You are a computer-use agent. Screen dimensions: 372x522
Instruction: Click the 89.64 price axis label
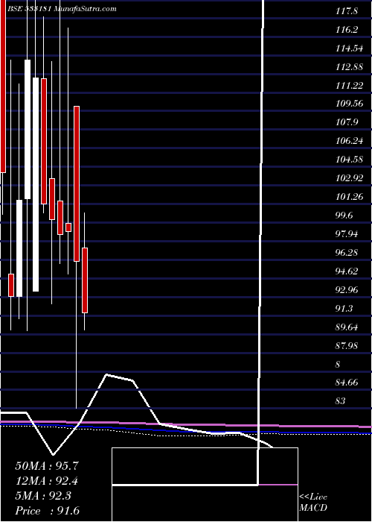[347, 327]
